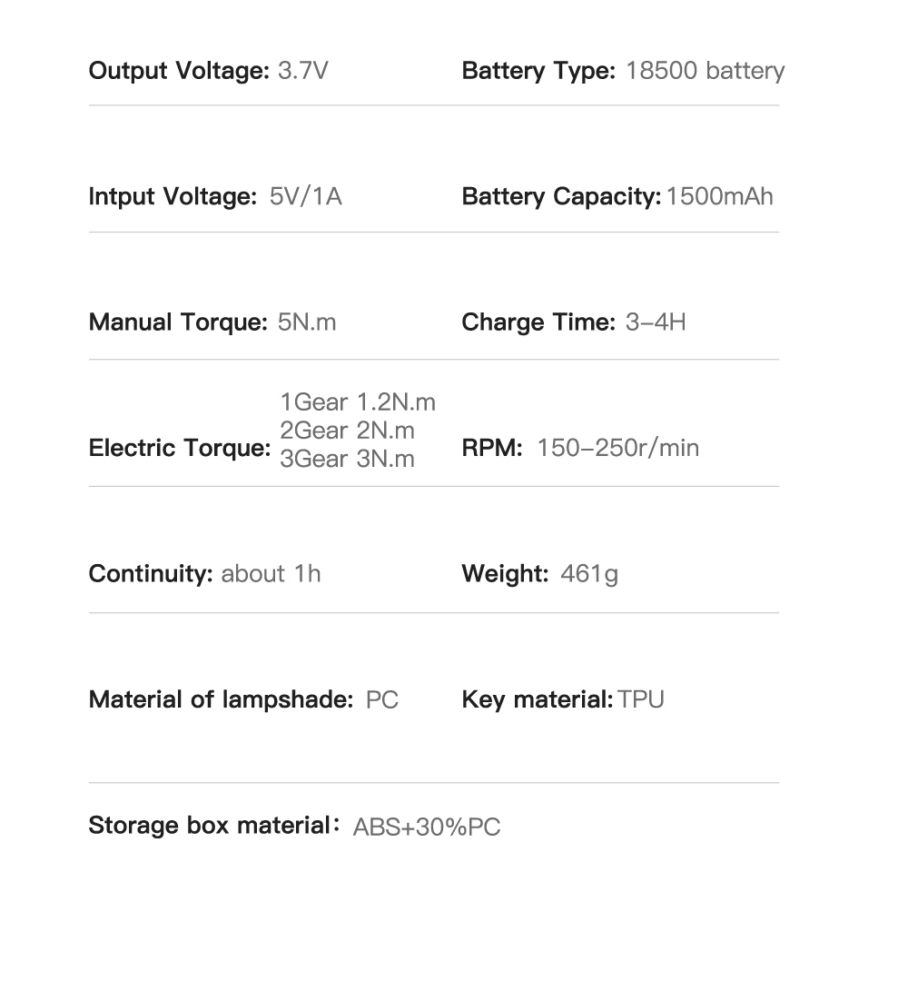The width and height of the screenshot is (908, 991).
Task: Click the Electric Torque label
Action: coord(180,449)
